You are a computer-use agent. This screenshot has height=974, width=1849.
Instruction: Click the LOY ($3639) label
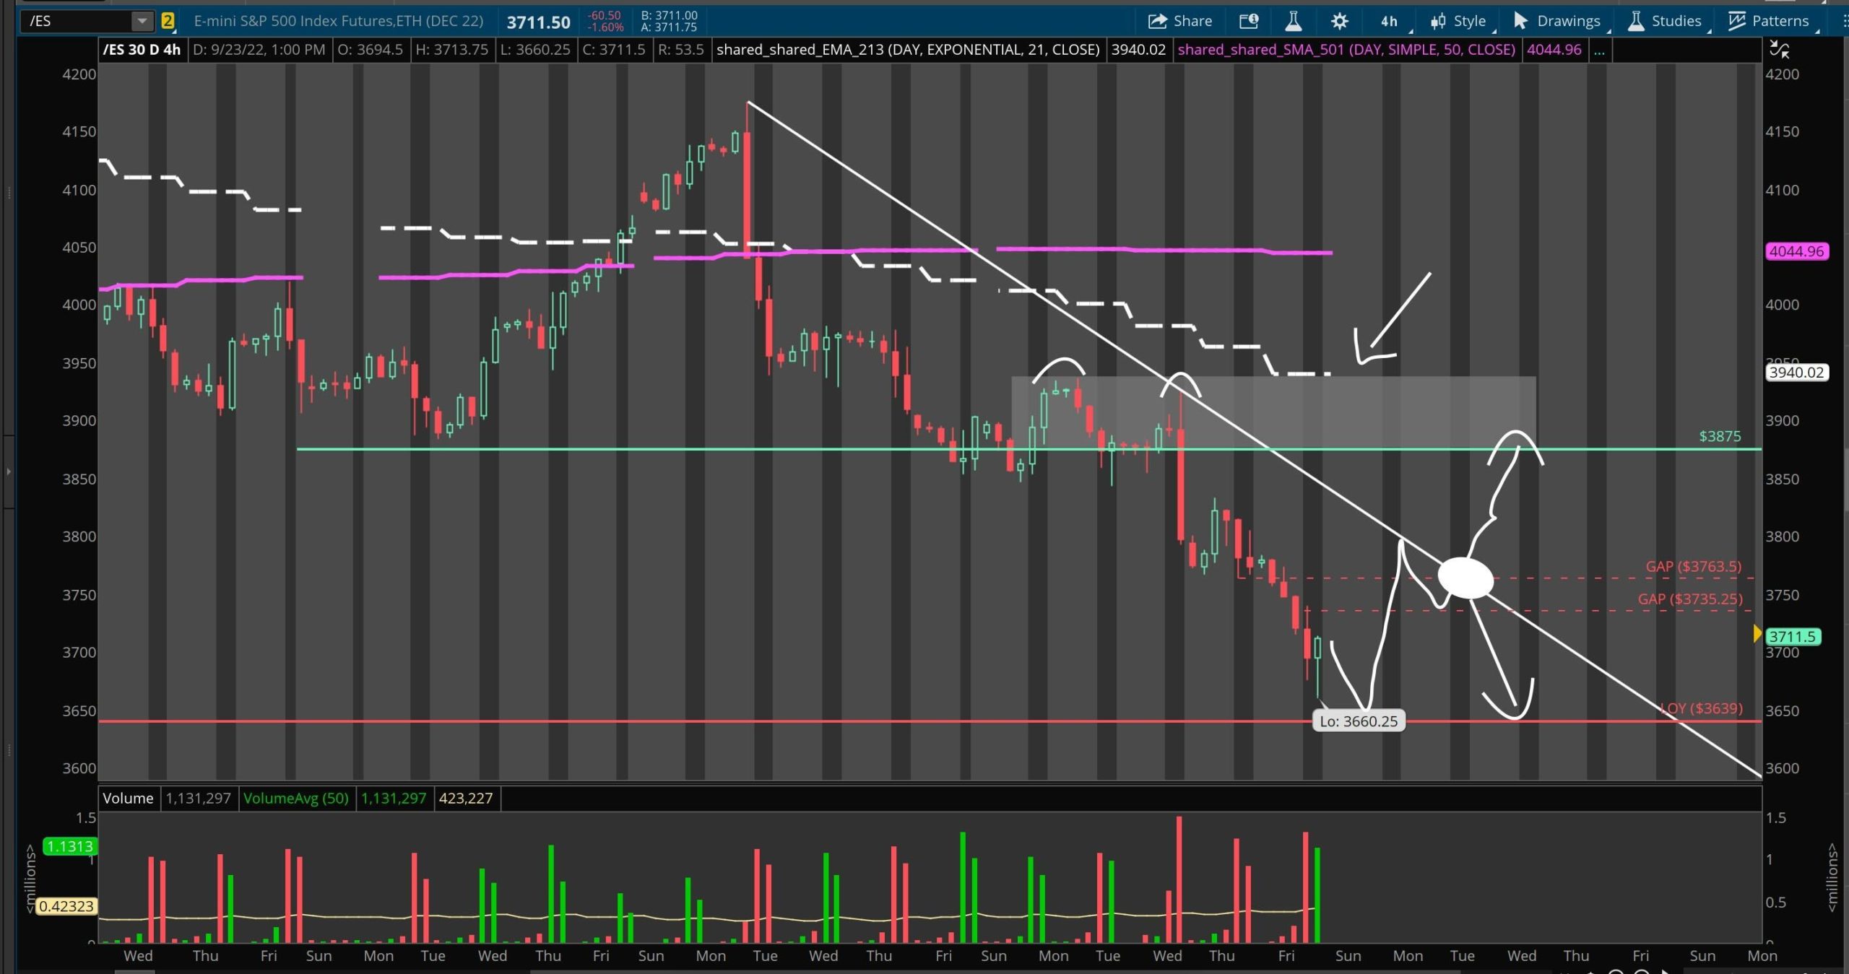click(1701, 708)
